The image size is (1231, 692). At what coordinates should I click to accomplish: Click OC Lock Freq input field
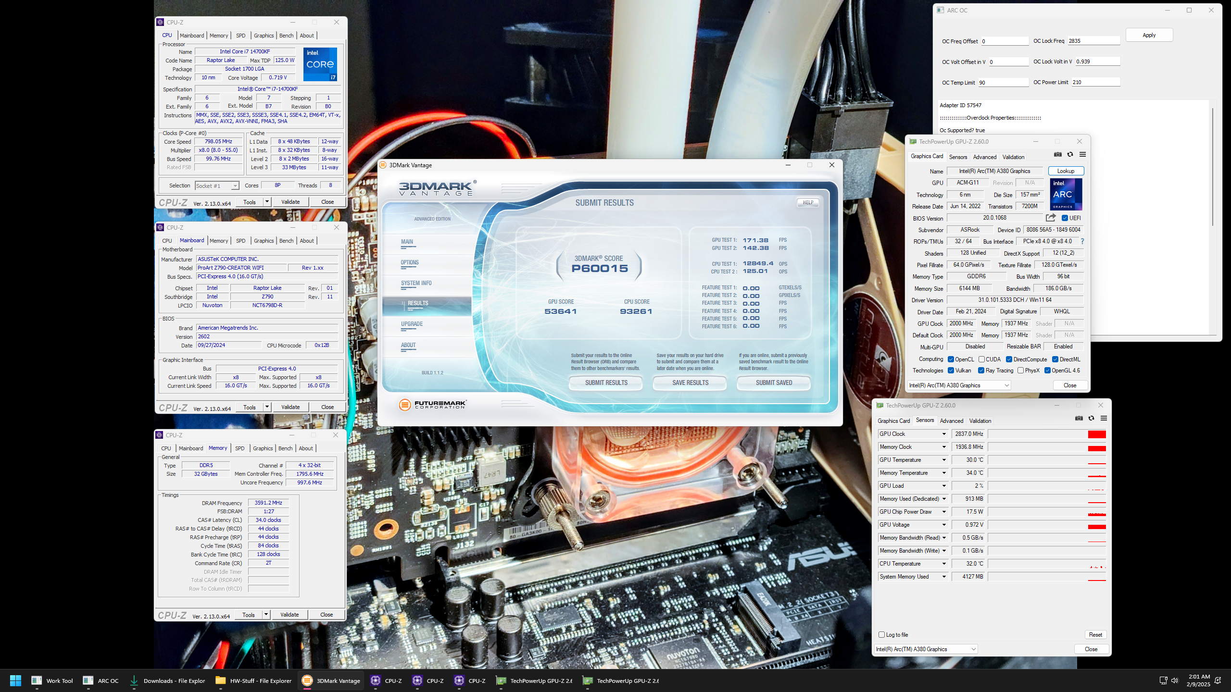(x=1094, y=41)
